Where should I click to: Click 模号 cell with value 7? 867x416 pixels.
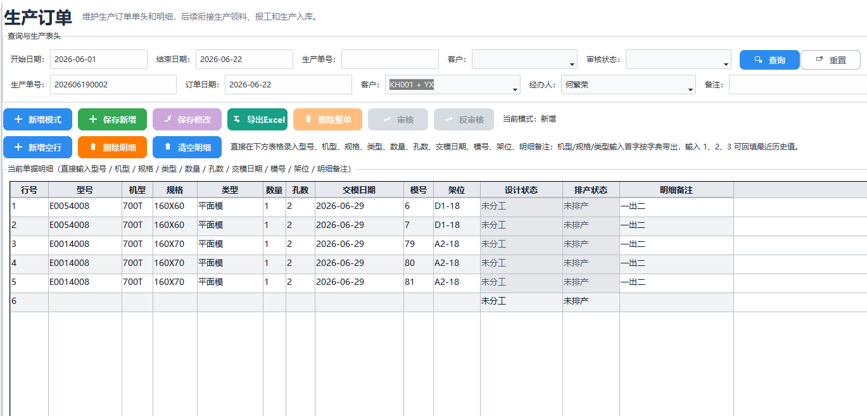pos(419,226)
